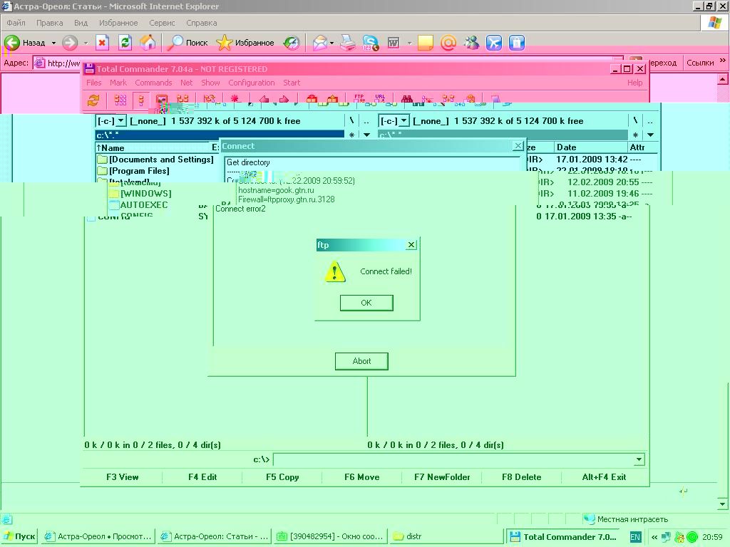Open the URL new FTP connection icon
The height and width of the screenshot is (547, 730).
[x=380, y=98]
